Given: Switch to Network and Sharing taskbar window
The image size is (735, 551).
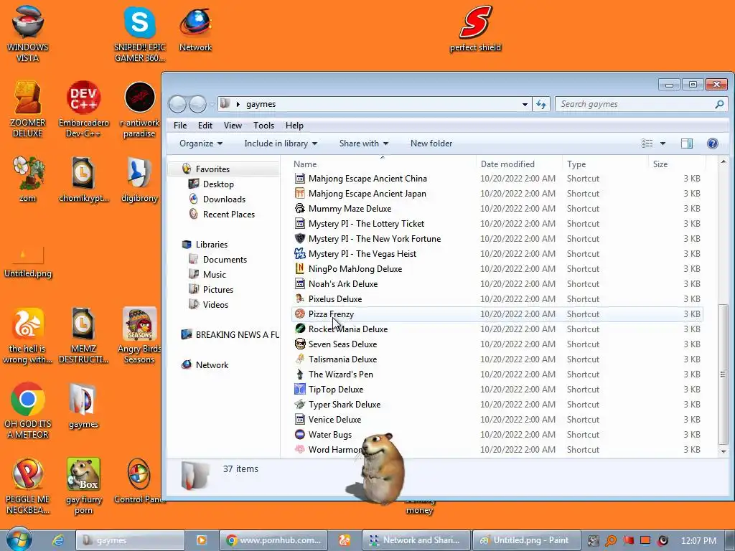Looking at the screenshot, I should coord(416,540).
